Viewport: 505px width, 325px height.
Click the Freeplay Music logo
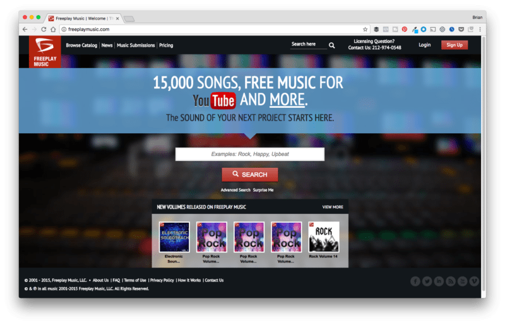[x=45, y=52]
